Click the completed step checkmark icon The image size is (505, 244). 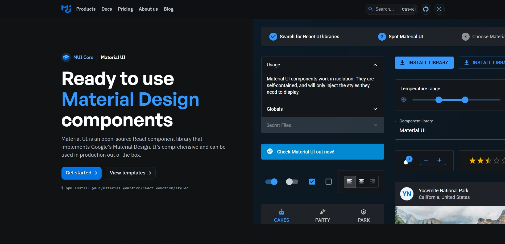point(273,37)
